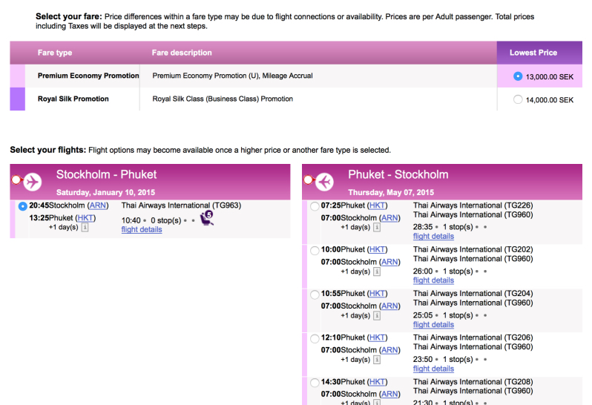Click info icon for the 10:00 Phuket flight
592x405 pixels.
click(376, 271)
